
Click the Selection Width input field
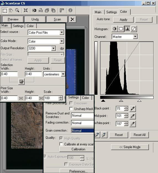click(9, 74)
